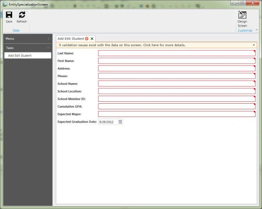262x209 pixels.
Task: Collapse the ribbon using the caret
Action: tap(257, 30)
